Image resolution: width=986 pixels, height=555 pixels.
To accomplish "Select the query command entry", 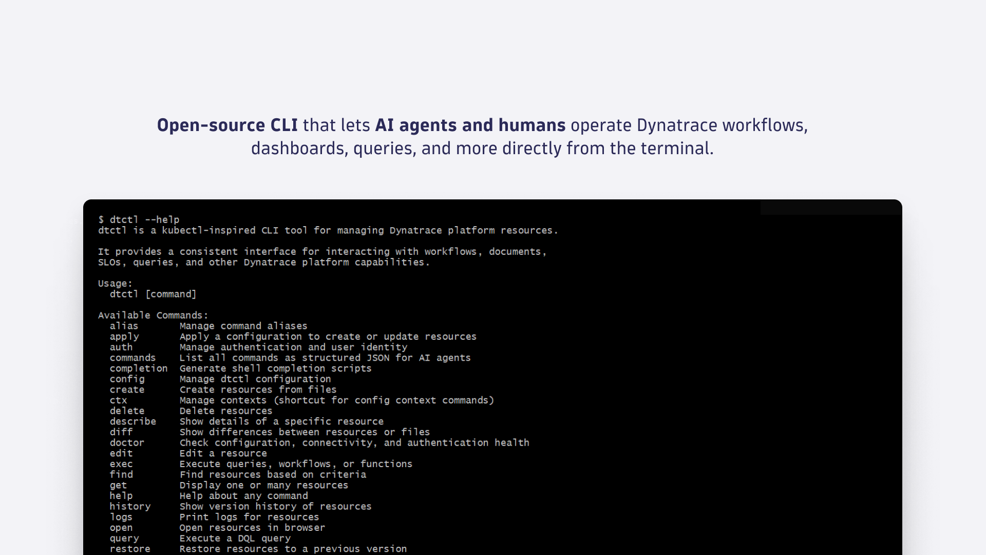I will point(124,538).
